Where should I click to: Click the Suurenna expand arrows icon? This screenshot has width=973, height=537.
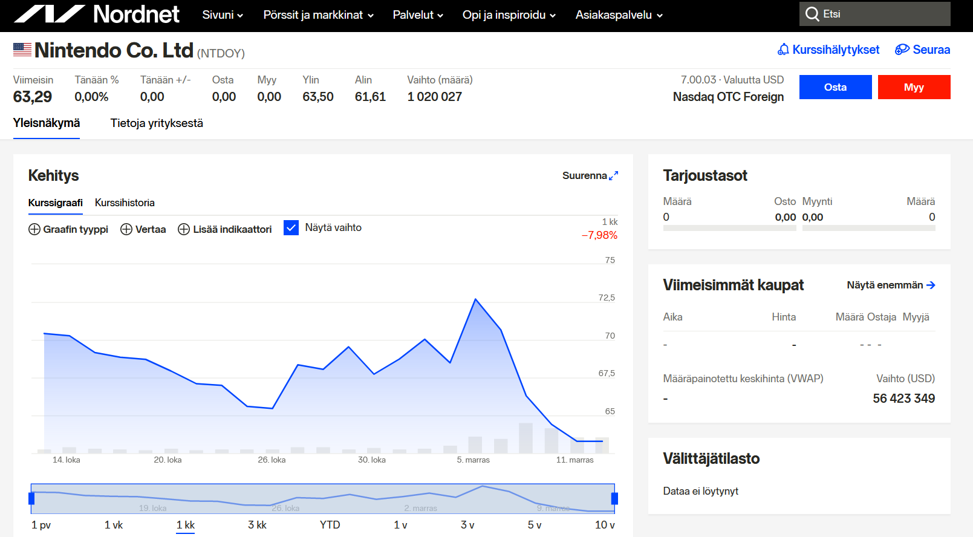click(614, 175)
